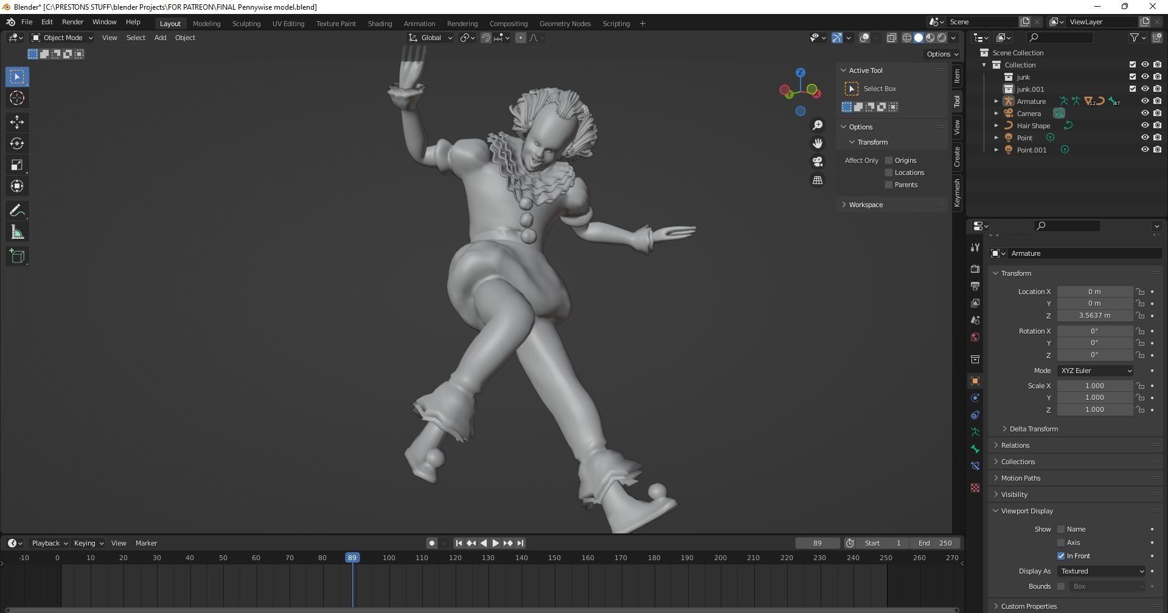The height and width of the screenshot is (613, 1168).
Task: Open the outliner filter funnel icon
Action: point(1134,38)
